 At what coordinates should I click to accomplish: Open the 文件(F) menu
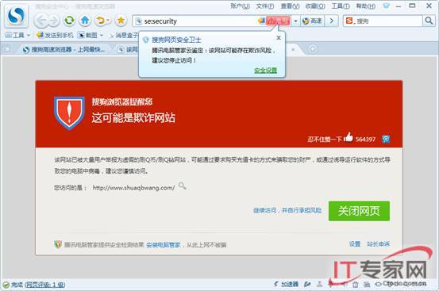point(265,6)
